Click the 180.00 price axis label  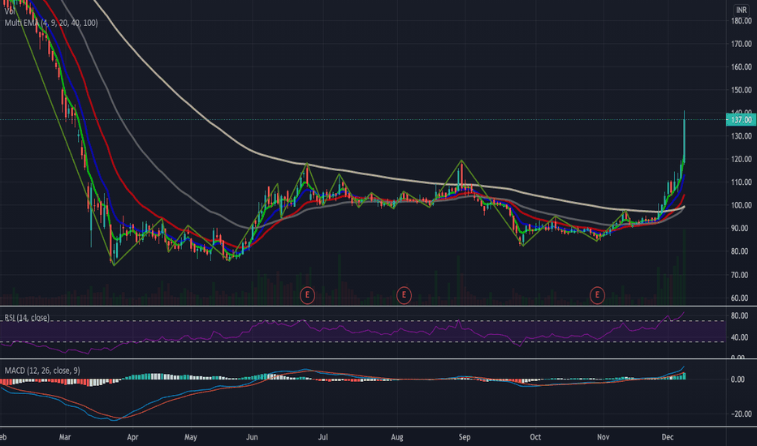[x=741, y=21]
